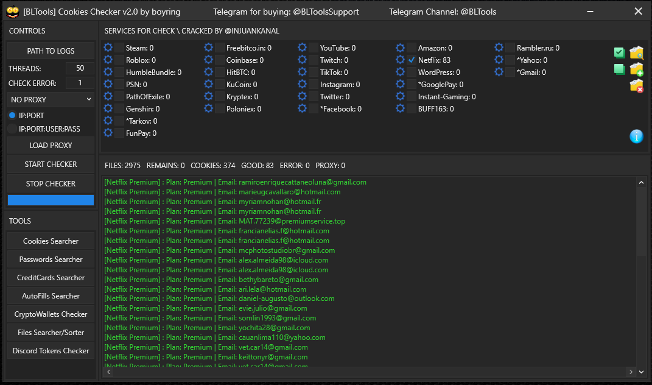Tick the HitBTC checkbox
652x385 pixels.
tap(220, 72)
